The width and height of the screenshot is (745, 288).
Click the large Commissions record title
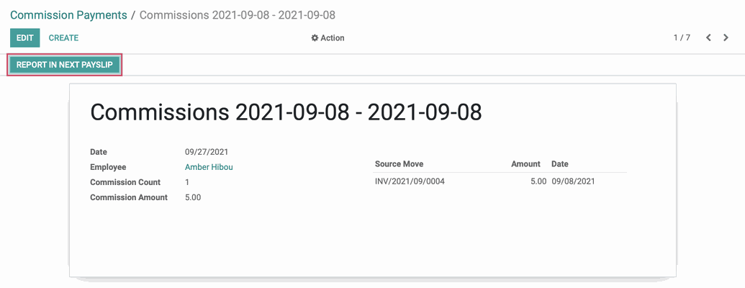(x=286, y=112)
